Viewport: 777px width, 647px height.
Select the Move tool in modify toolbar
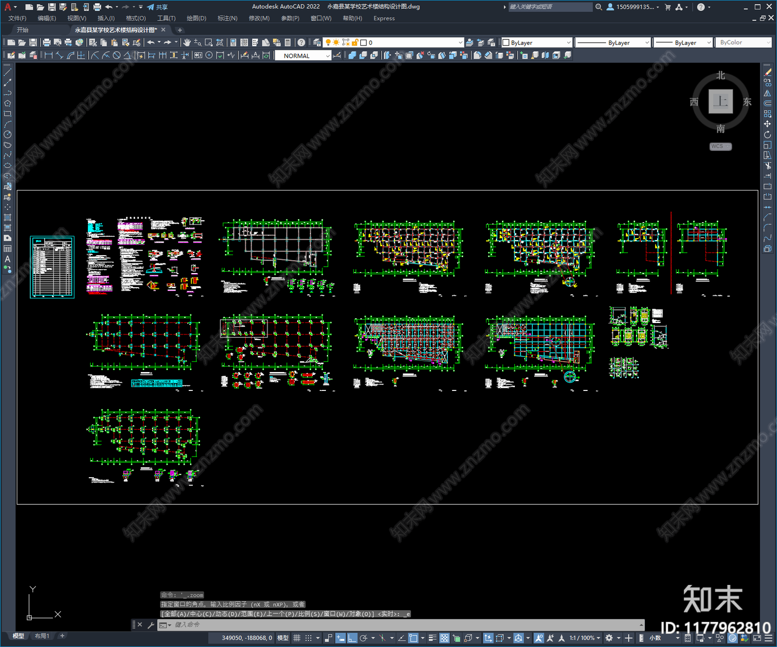click(x=767, y=124)
